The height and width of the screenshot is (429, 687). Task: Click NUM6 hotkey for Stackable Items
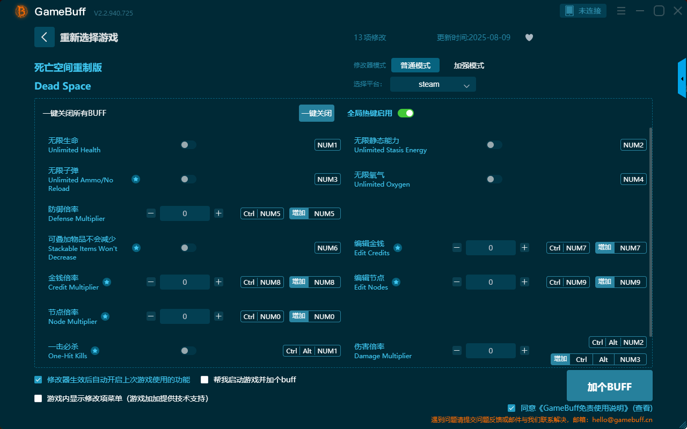tap(327, 248)
